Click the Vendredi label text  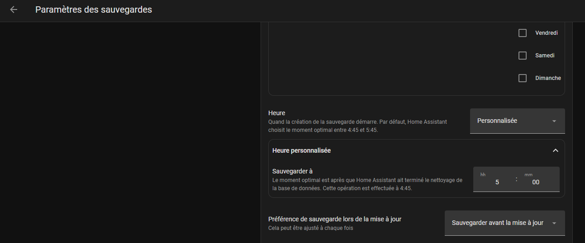[x=547, y=33]
